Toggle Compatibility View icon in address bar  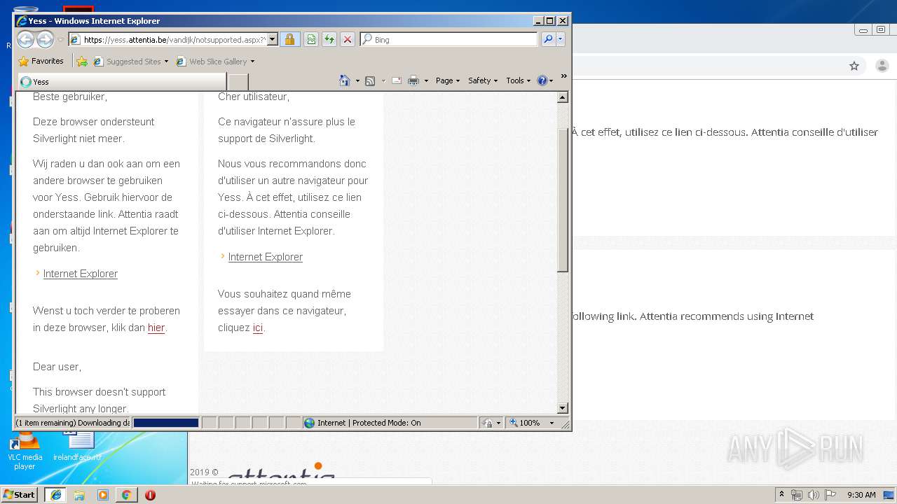click(311, 39)
